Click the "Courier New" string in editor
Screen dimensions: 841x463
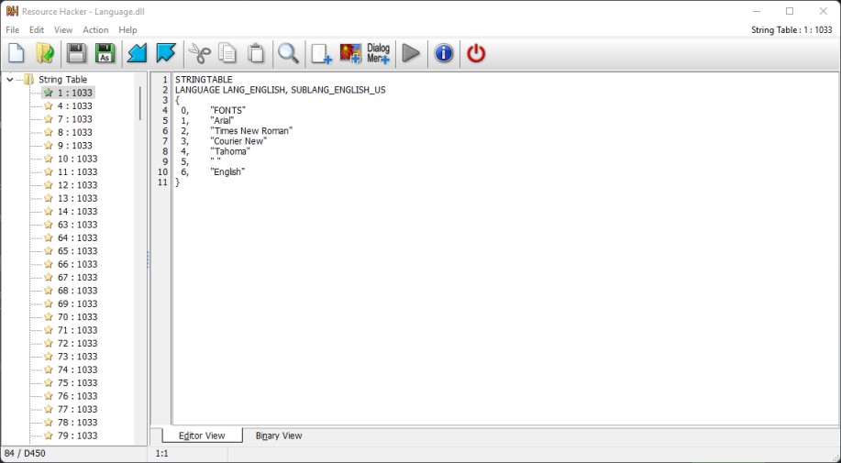(x=238, y=141)
